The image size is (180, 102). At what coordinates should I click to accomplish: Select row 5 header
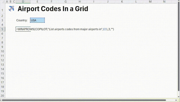[2, 29]
